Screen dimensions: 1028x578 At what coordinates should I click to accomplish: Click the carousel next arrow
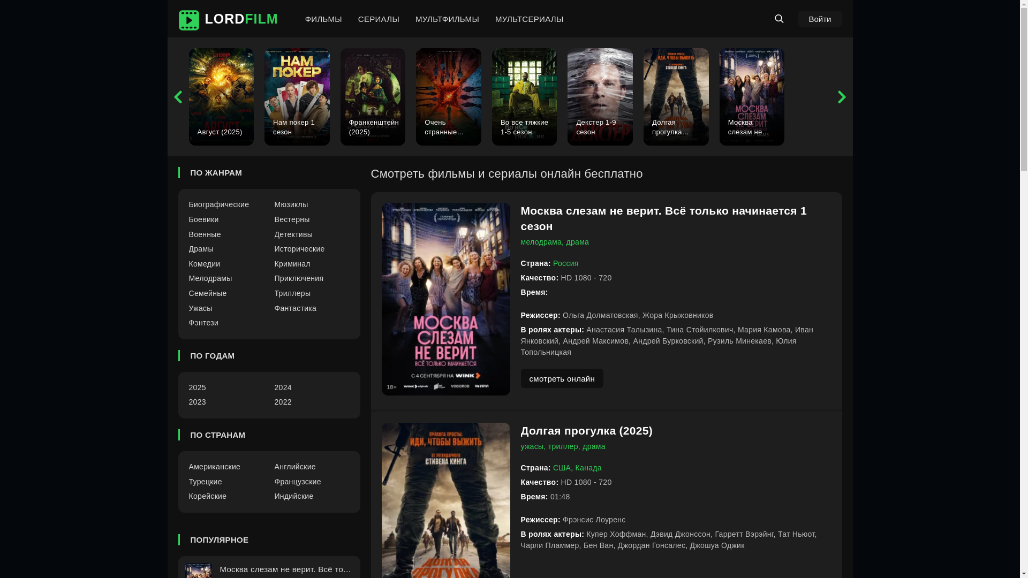842,97
